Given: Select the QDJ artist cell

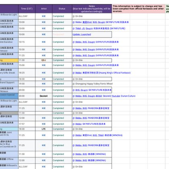Looking at the screenshot, I should pos(44,60).
